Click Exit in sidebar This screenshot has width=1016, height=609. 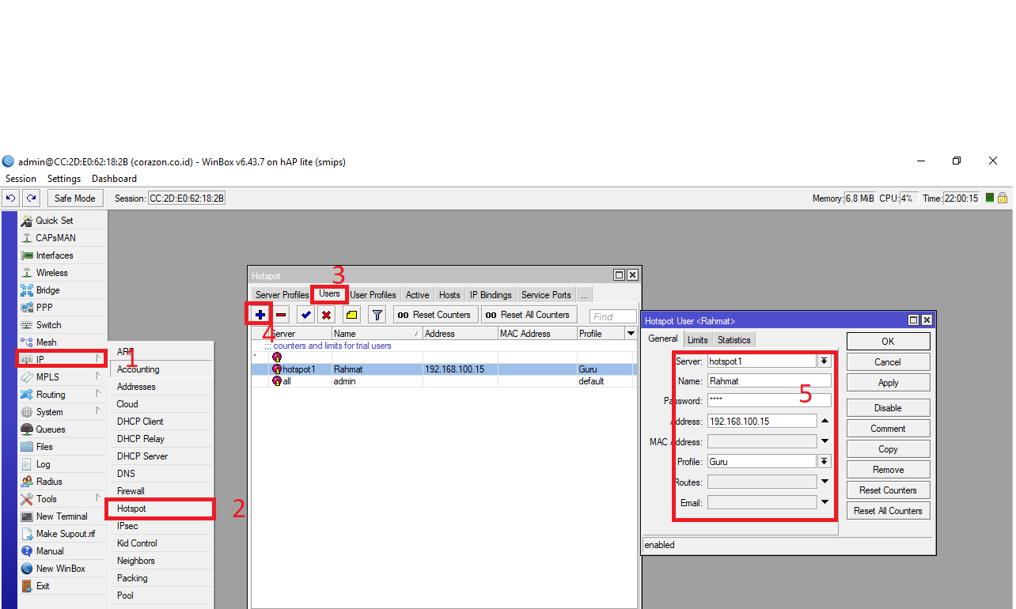(x=63, y=586)
